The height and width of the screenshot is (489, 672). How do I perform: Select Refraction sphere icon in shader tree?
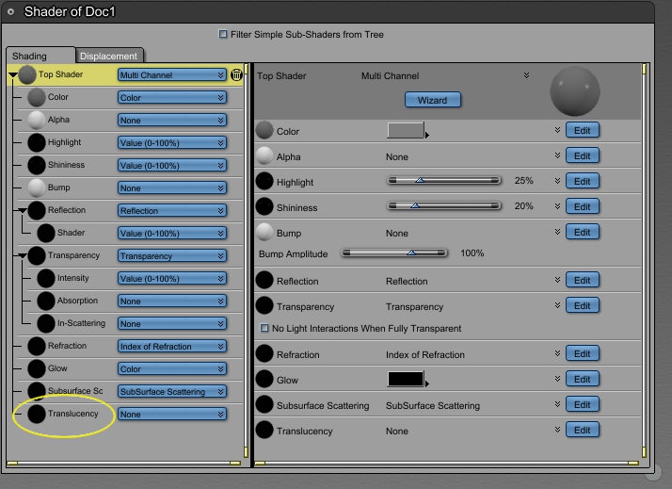[37, 346]
